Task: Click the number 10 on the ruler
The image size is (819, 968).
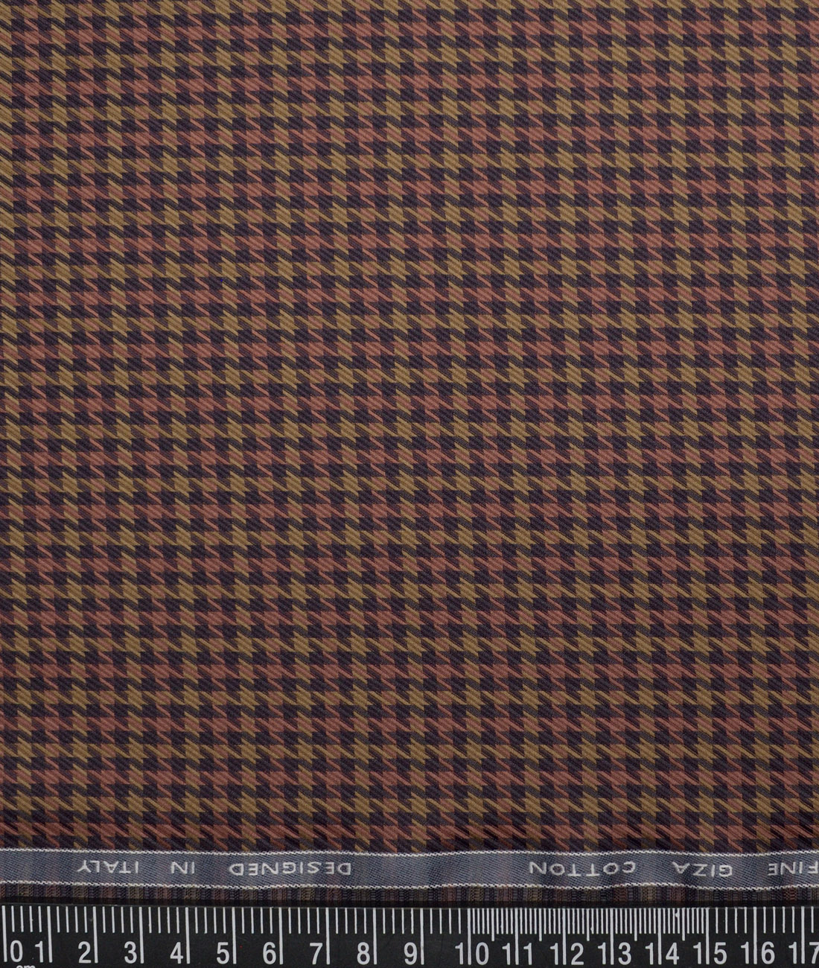Action: coord(474,951)
